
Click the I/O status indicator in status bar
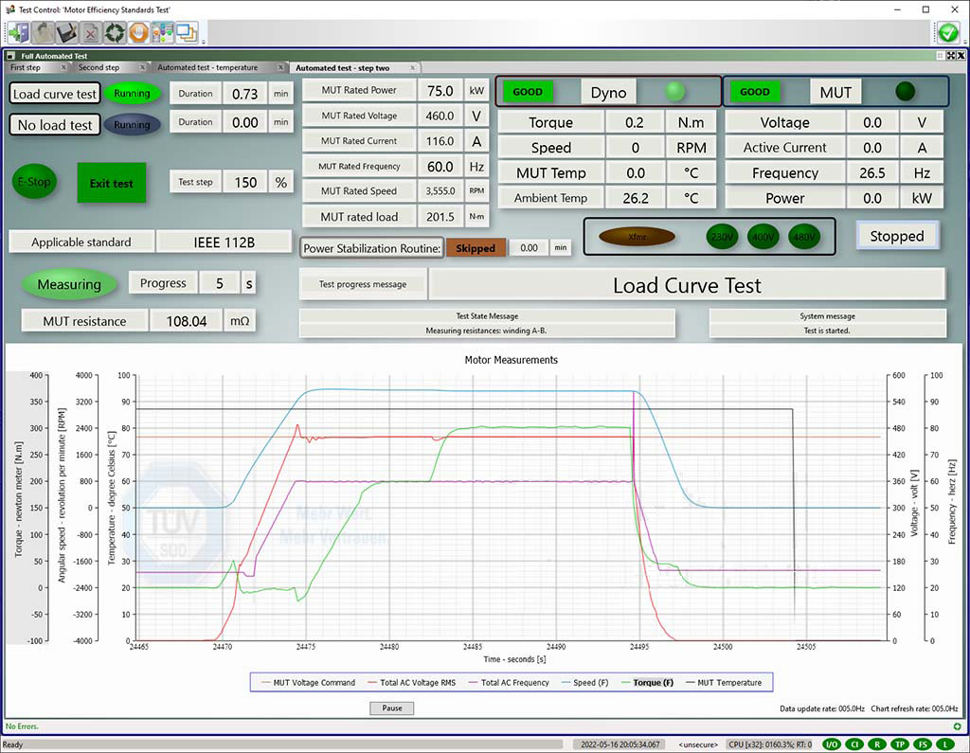click(831, 744)
